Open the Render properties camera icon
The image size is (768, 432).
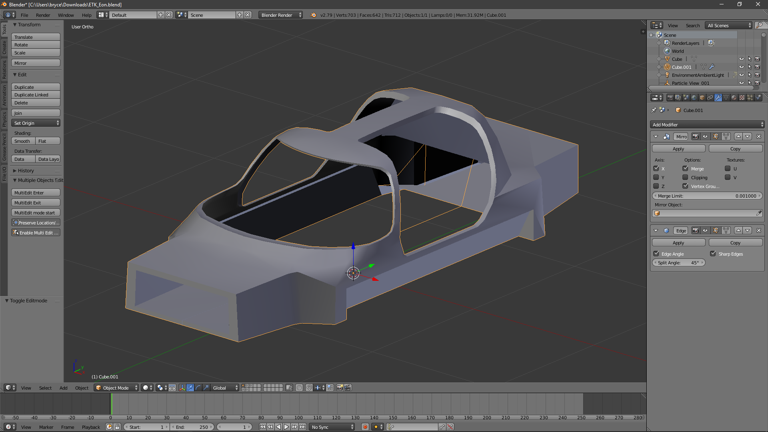[x=670, y=98]
